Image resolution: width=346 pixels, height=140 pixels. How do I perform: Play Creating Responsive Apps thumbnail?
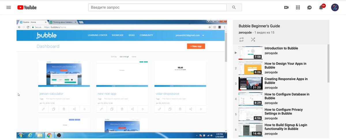point(251,83)
